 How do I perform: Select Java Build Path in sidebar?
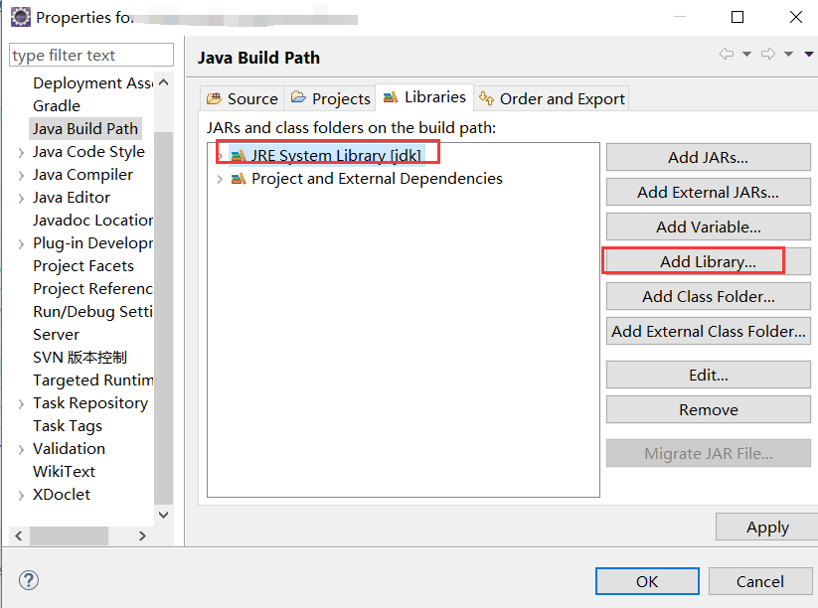click(85, 129)
